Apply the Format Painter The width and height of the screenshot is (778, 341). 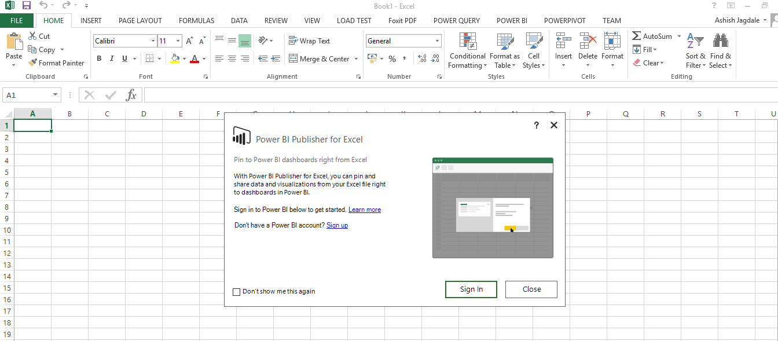[x=56, y=63]
